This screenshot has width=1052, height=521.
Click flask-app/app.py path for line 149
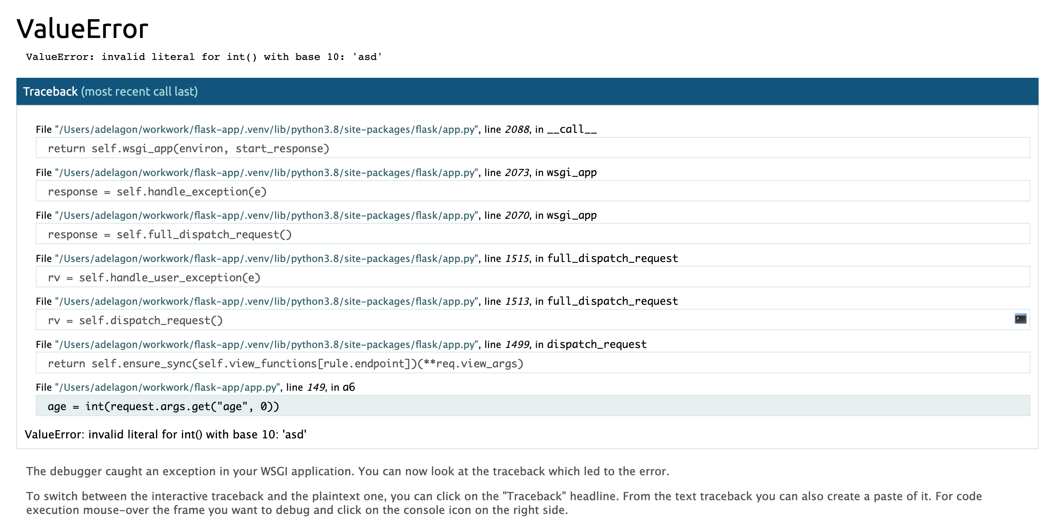coord(168,387)
